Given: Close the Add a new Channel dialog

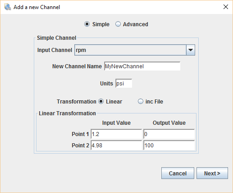Looking at the screenshot, I should click(x=226, y=7).
